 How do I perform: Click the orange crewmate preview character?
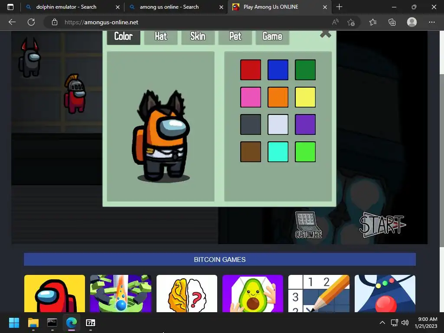coord(161,136)
